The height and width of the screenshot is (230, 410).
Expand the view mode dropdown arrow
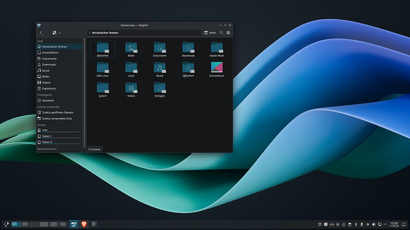60,33
